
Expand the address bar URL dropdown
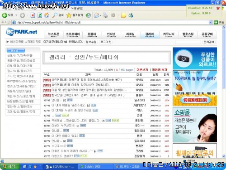pyautogui.click(x=211, y=23)
